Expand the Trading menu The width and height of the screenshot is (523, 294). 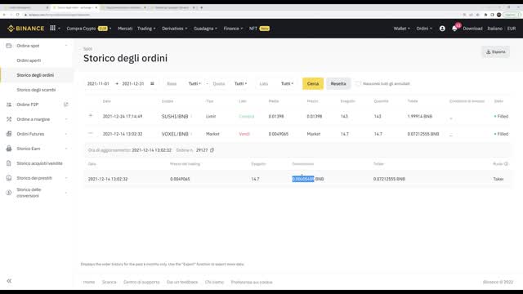click(146, 29)
